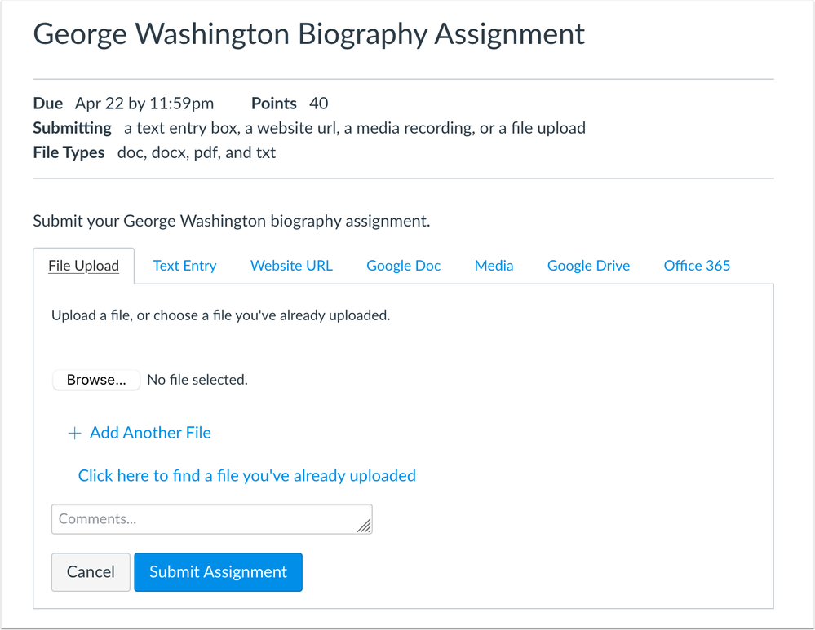This screenshot has height=630, width=815.
Task: Select the Office 365 tab
Action: coord(697,266)
